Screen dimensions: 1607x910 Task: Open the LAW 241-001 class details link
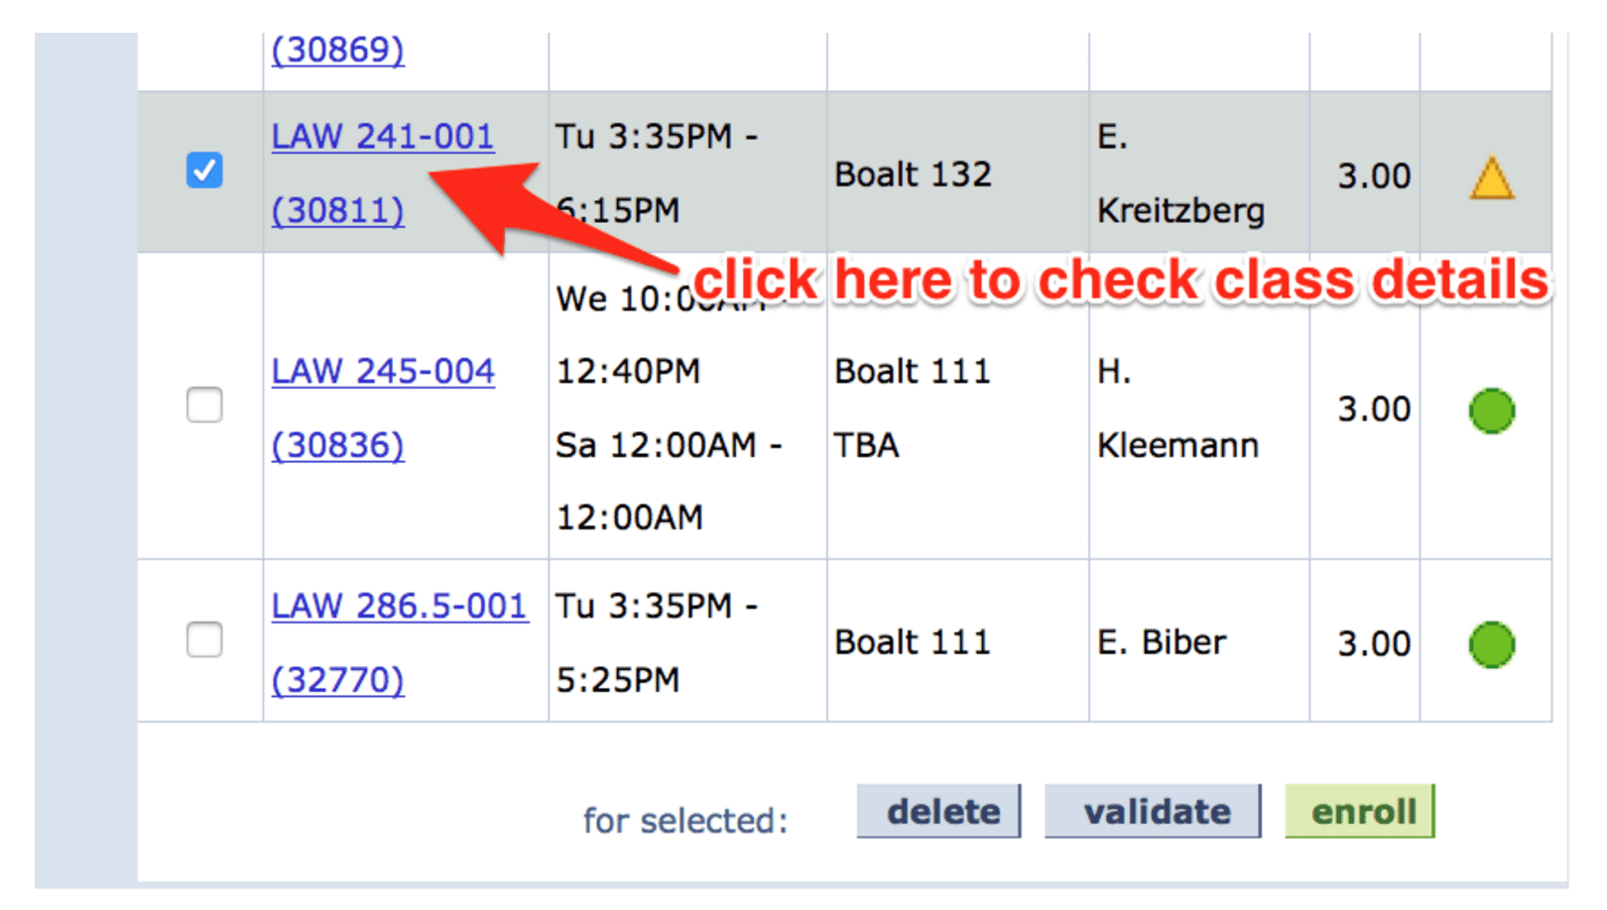point(383,136)
